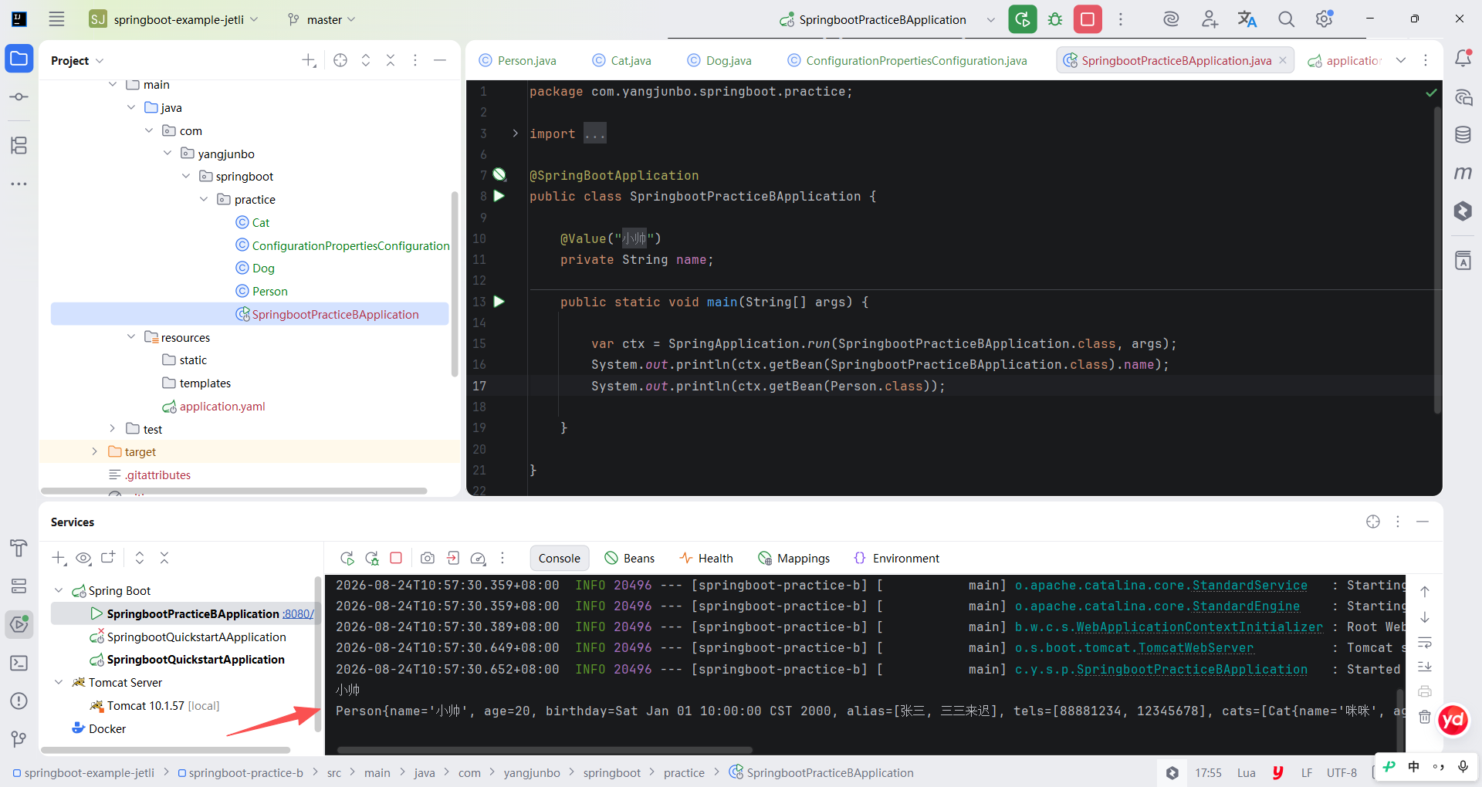This screenshot has width=1482, height=787.
Task: Open the Problems tool window icon
Action: click(19, 701)
